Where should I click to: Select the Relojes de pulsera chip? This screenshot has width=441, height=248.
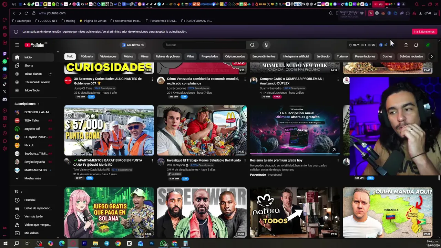(x=168, y=56)
